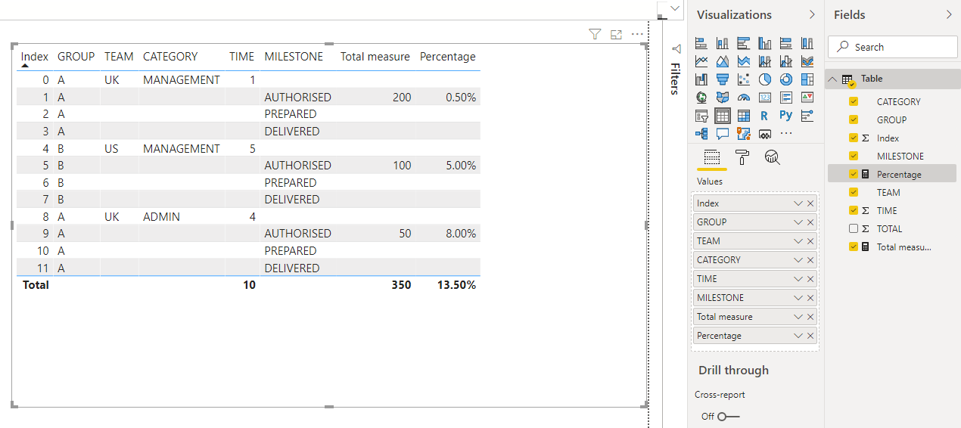Select the Stacked bar chart visual
Viewport: 961px width, 428px height.
point(701,43)
